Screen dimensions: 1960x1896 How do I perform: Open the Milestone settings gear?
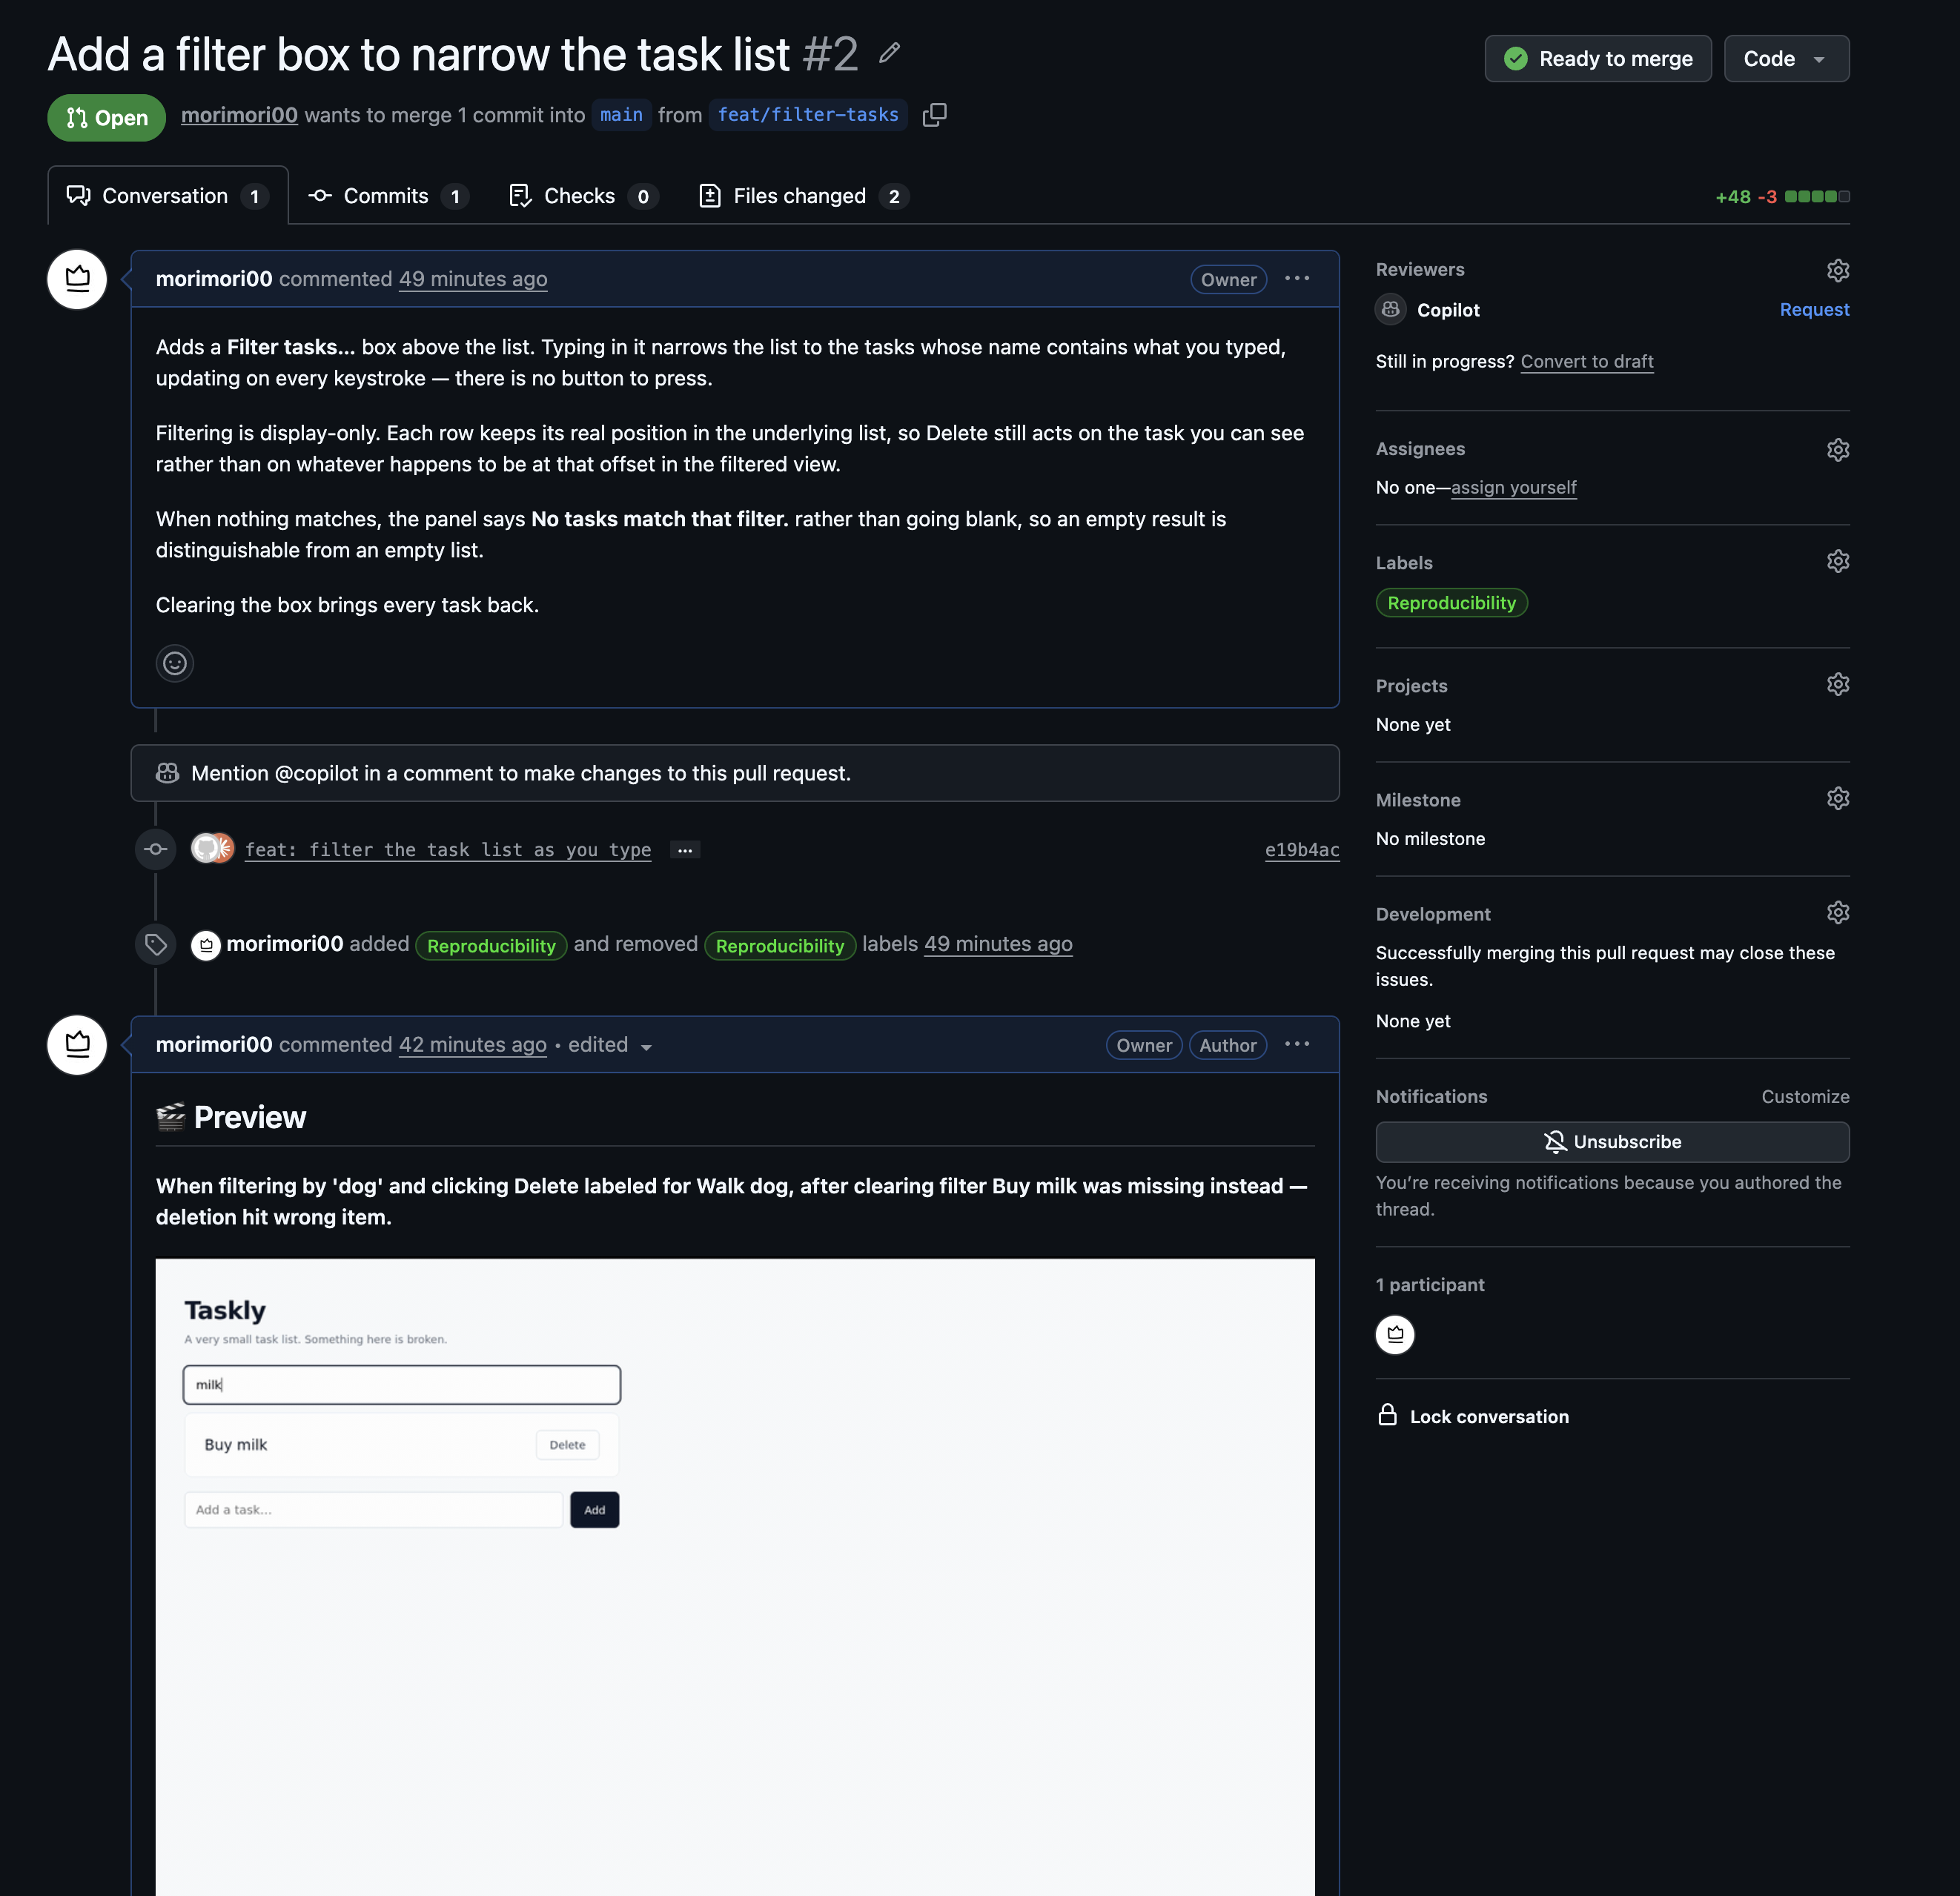[1837, 798]
